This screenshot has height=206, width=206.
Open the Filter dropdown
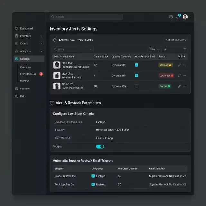point(154,49)
